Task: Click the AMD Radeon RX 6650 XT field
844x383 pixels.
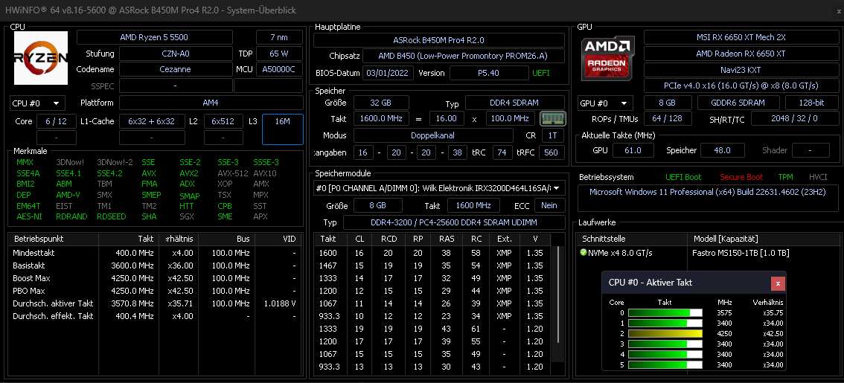Action: (x=741, y=54)
